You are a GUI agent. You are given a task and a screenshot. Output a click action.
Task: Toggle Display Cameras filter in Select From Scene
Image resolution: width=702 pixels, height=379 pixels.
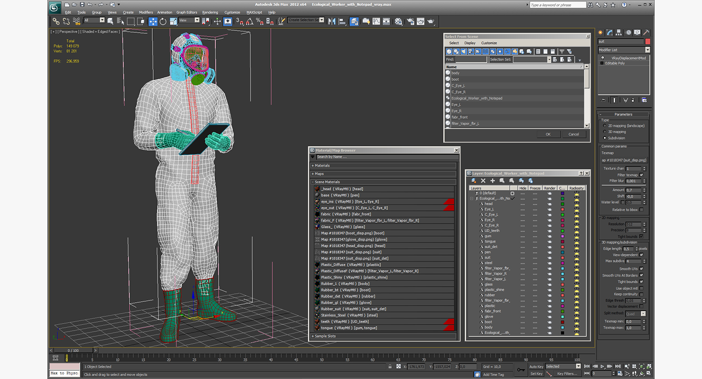coord(471,51)
